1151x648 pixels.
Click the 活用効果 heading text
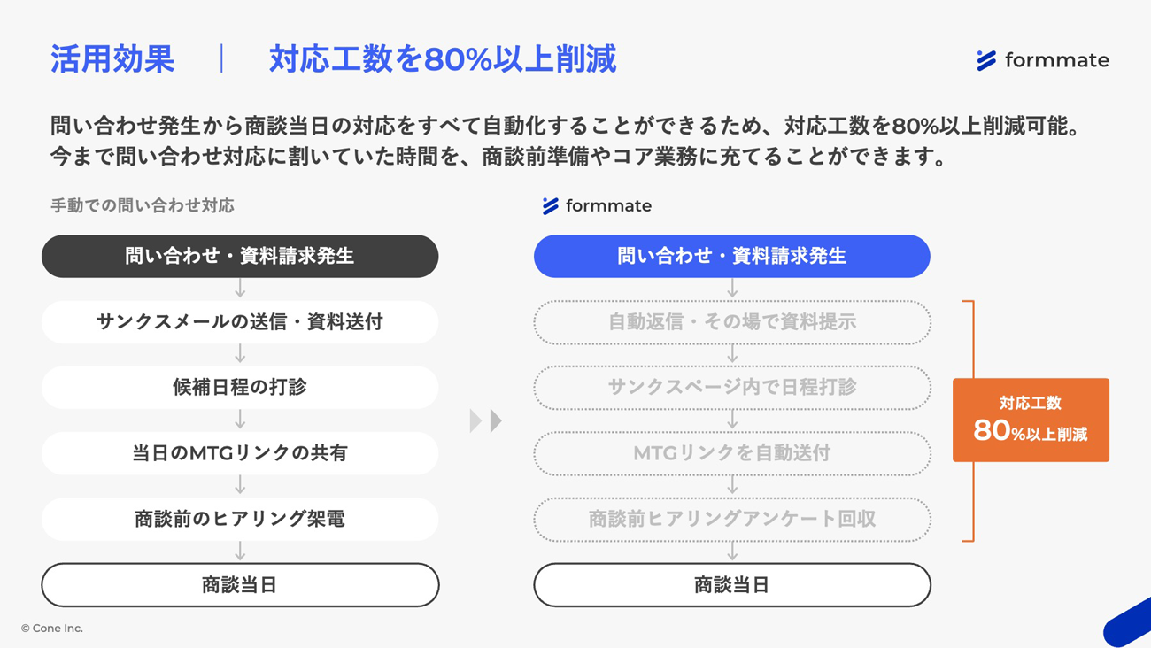click(112, 59)
